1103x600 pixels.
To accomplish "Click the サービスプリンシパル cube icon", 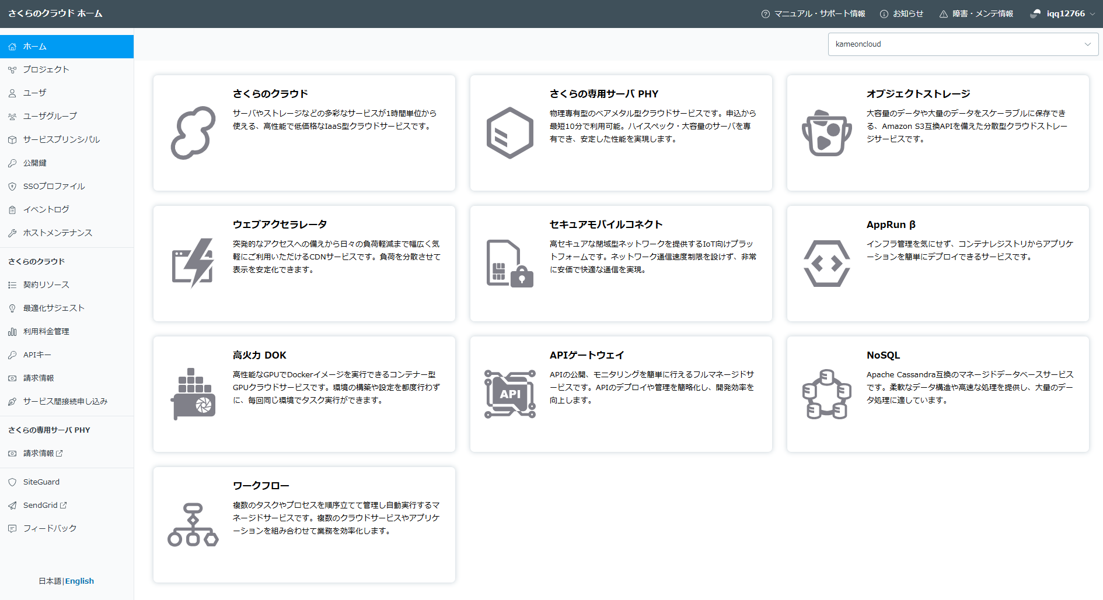I will [12, 140].
